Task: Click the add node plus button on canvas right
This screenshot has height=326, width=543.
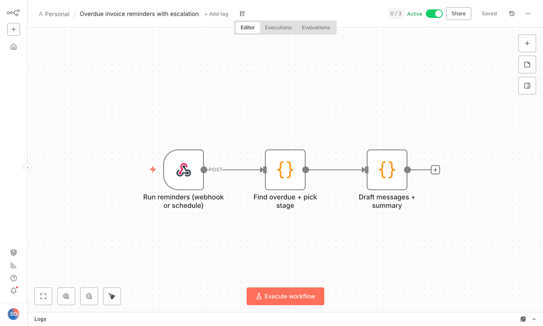Action: point(527,43)
